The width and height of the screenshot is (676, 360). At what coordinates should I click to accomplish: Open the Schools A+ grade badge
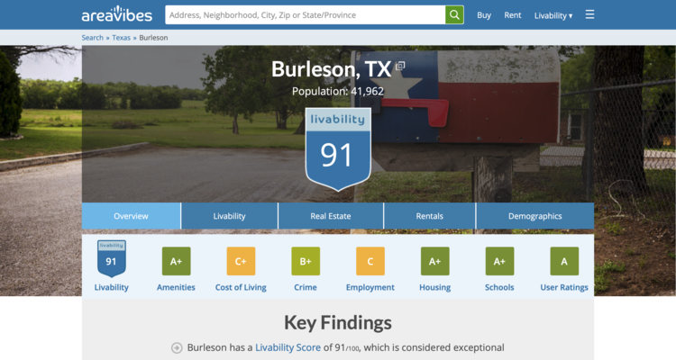pyautogui.click(x=499, y=261)
